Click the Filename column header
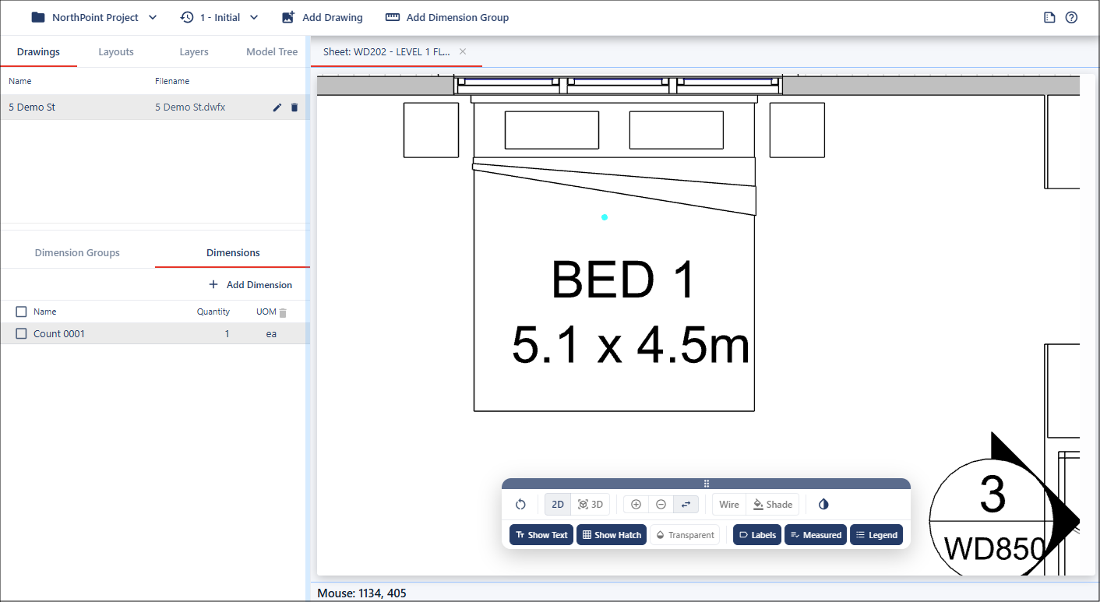1100x602 pixels. coord(172,81)
